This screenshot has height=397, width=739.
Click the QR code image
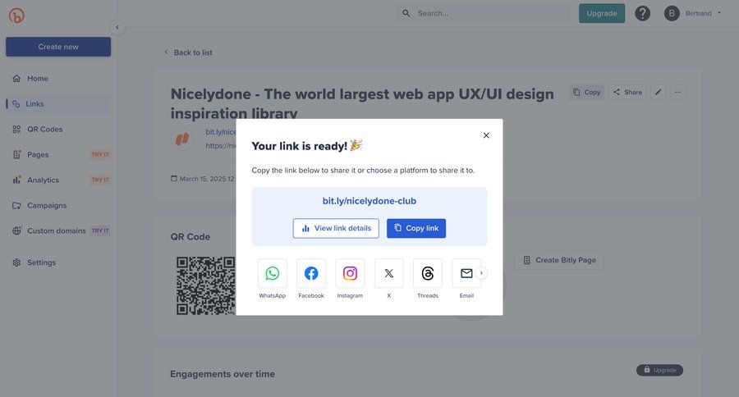click(206, 286)
